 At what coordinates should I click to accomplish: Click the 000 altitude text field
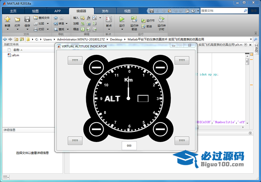click(x=129, y=146)
